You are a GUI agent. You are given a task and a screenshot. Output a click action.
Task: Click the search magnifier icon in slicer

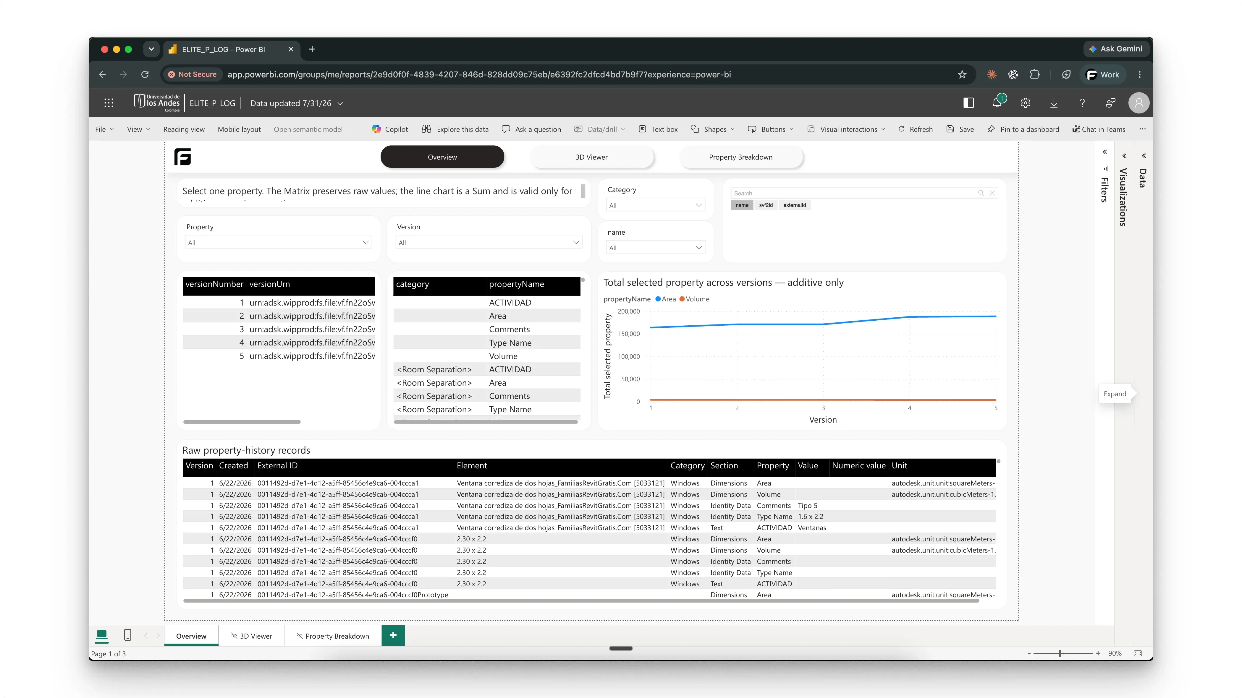click(981, 193)
